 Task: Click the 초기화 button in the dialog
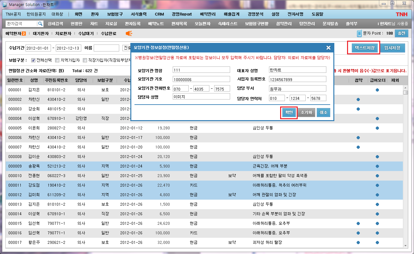click(x=306, y=113)
